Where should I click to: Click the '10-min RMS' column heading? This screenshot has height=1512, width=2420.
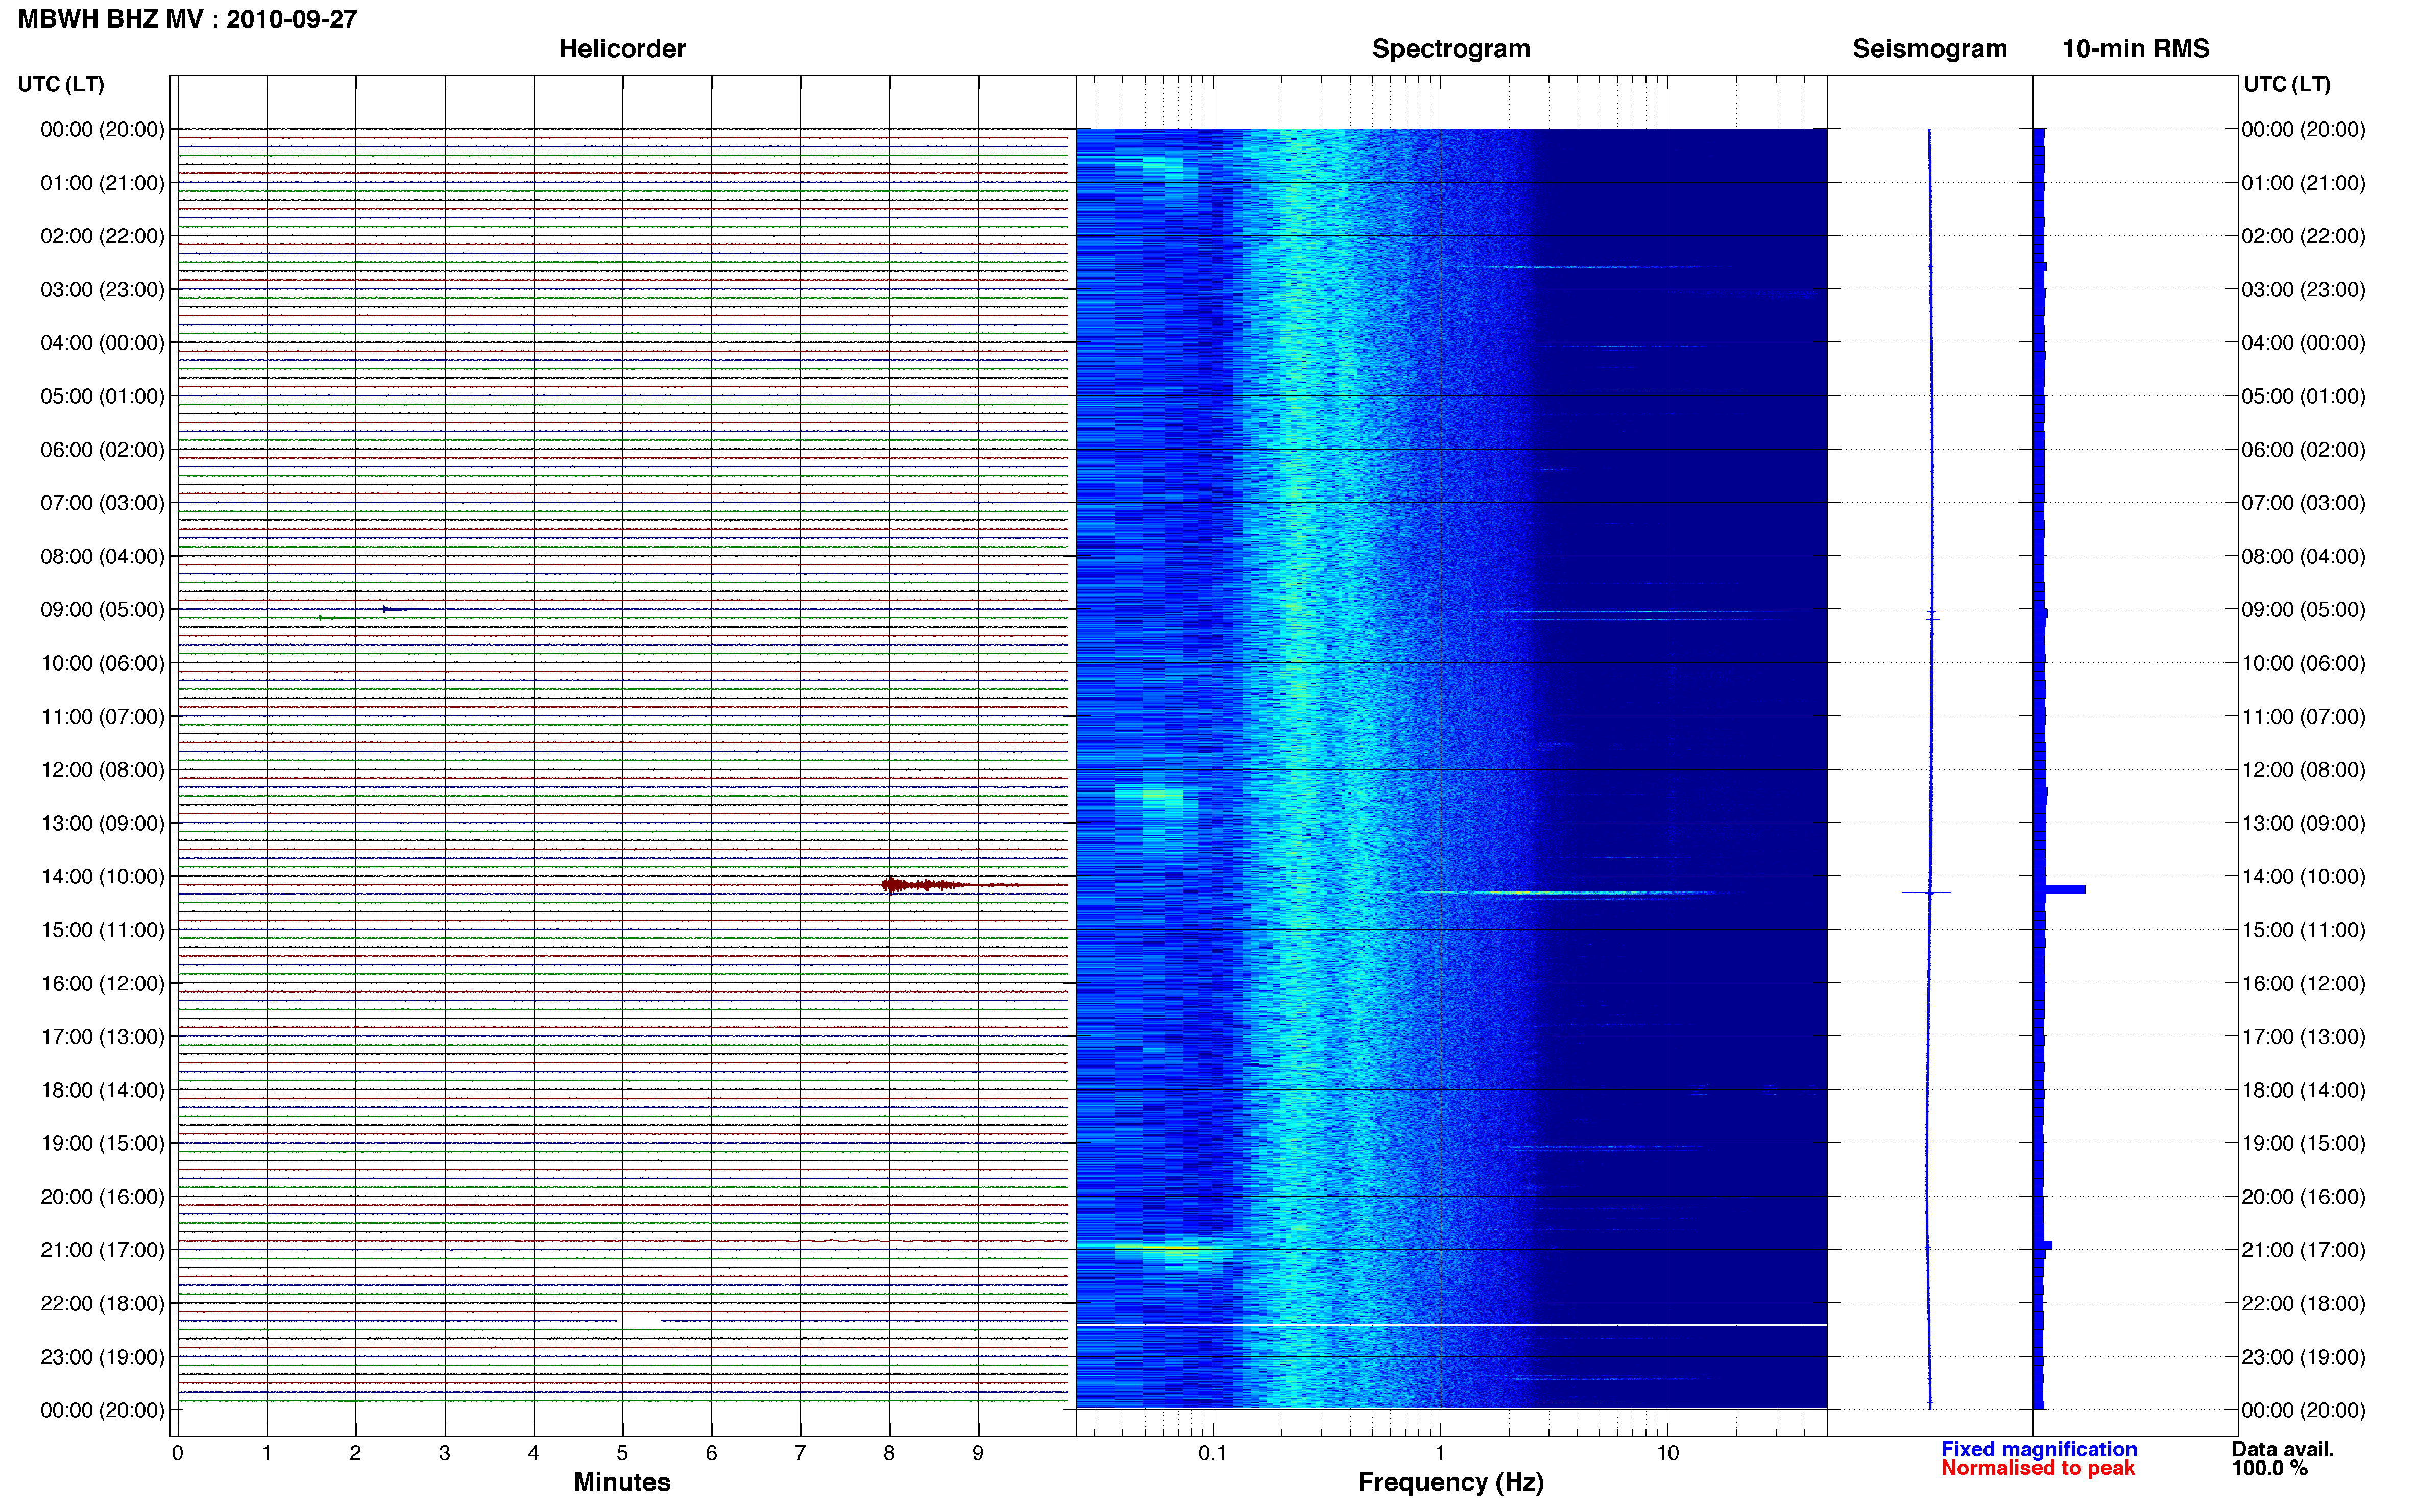tap(2135, 49)
